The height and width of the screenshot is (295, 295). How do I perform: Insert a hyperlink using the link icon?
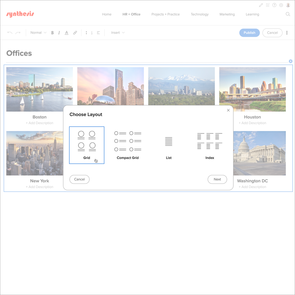coord(75,32)
